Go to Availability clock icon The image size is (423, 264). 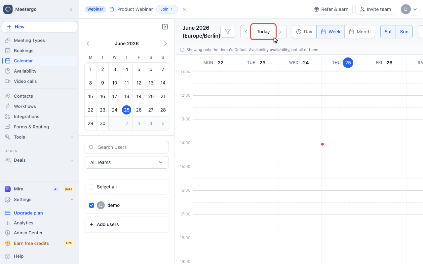point(8,71)
